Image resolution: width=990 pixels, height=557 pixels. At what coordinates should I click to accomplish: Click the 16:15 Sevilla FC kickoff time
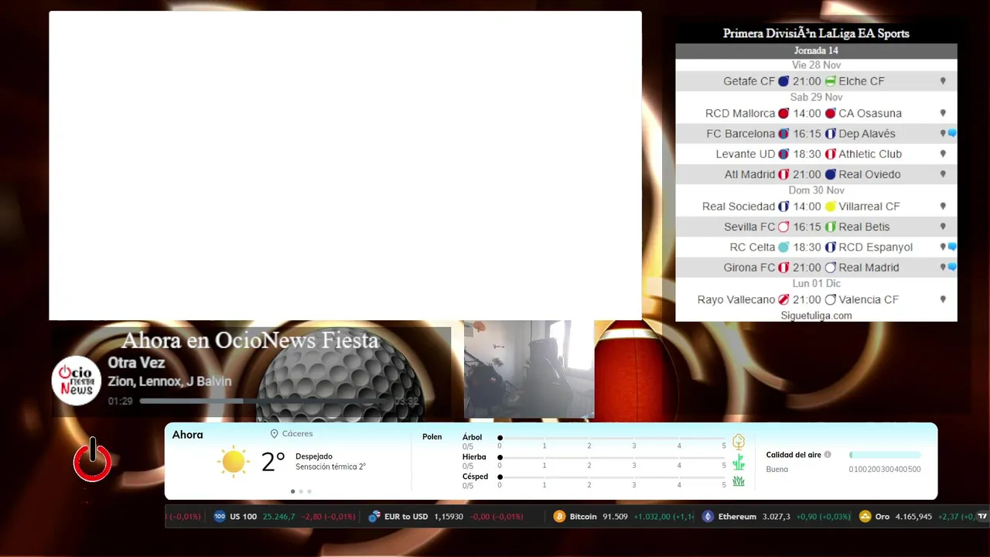[x=807, y=227]
